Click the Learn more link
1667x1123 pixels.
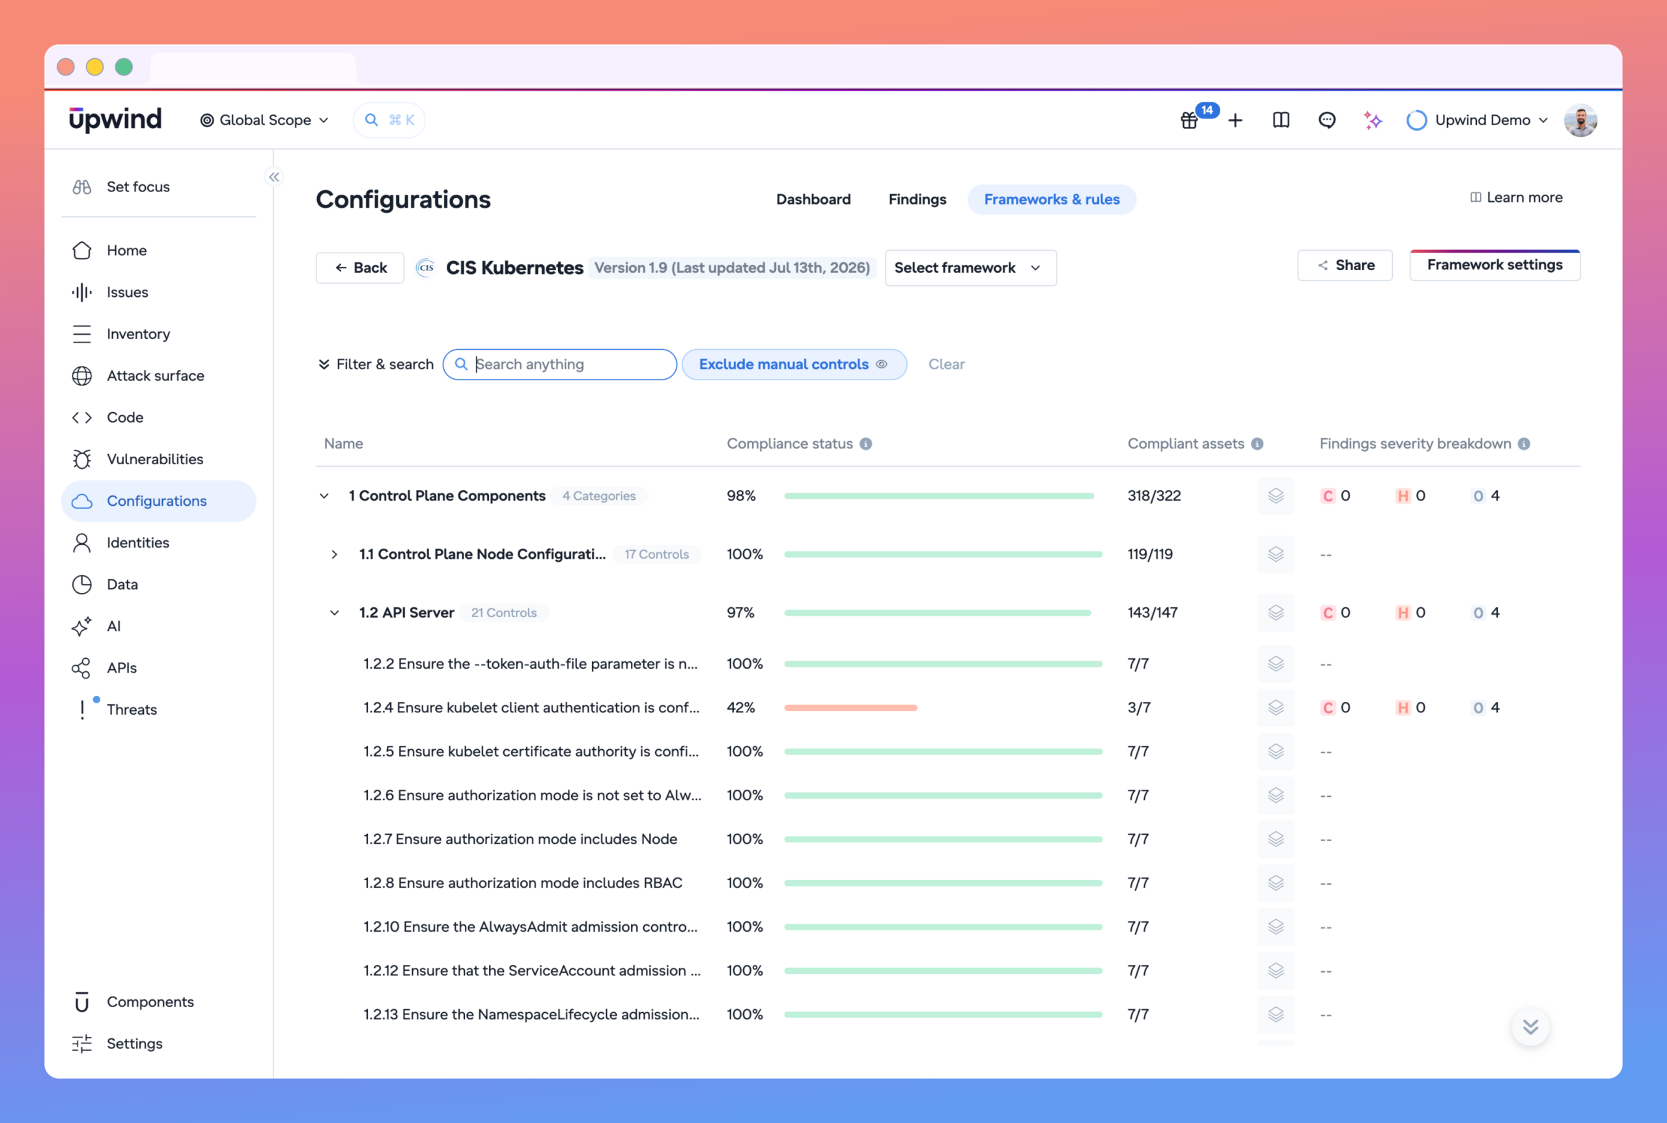(1516, 198)
